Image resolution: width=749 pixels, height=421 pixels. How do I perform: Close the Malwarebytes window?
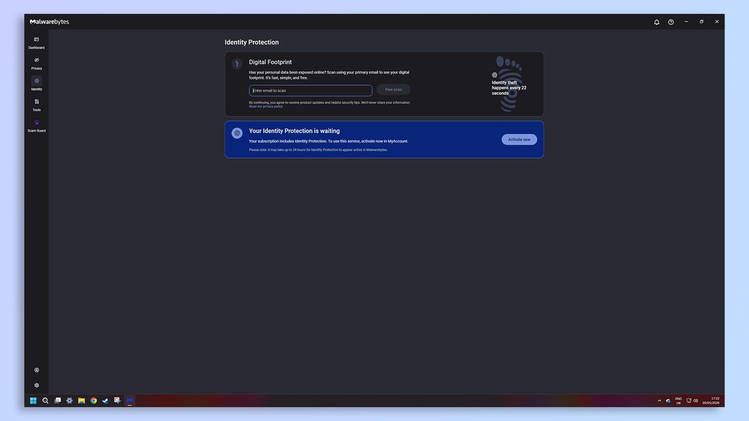(x=717, y=22)
